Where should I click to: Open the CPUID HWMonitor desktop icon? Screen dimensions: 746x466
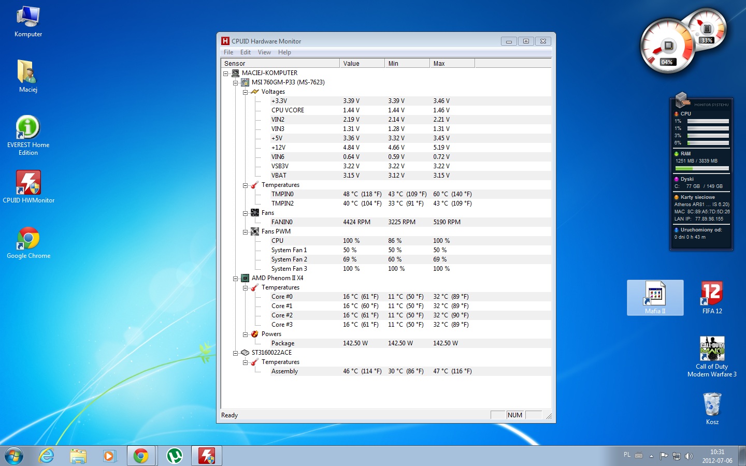pyautogui.click(x=28, y=184)
